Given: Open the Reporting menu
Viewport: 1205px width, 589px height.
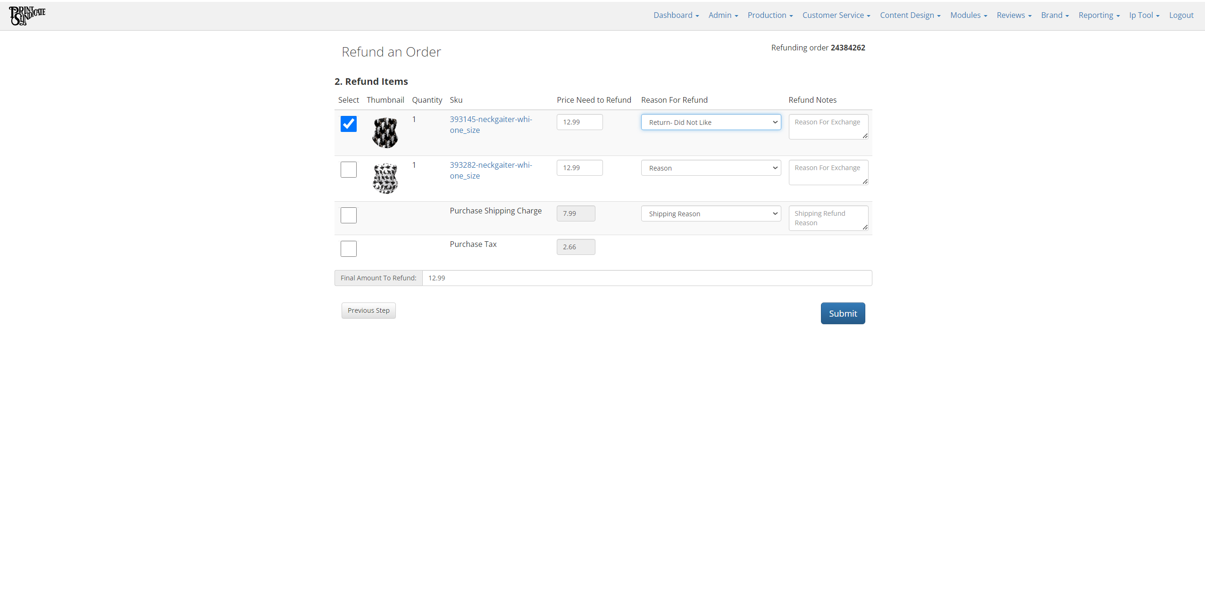Looking at the screenshot, I should [x=1098, y=15].
